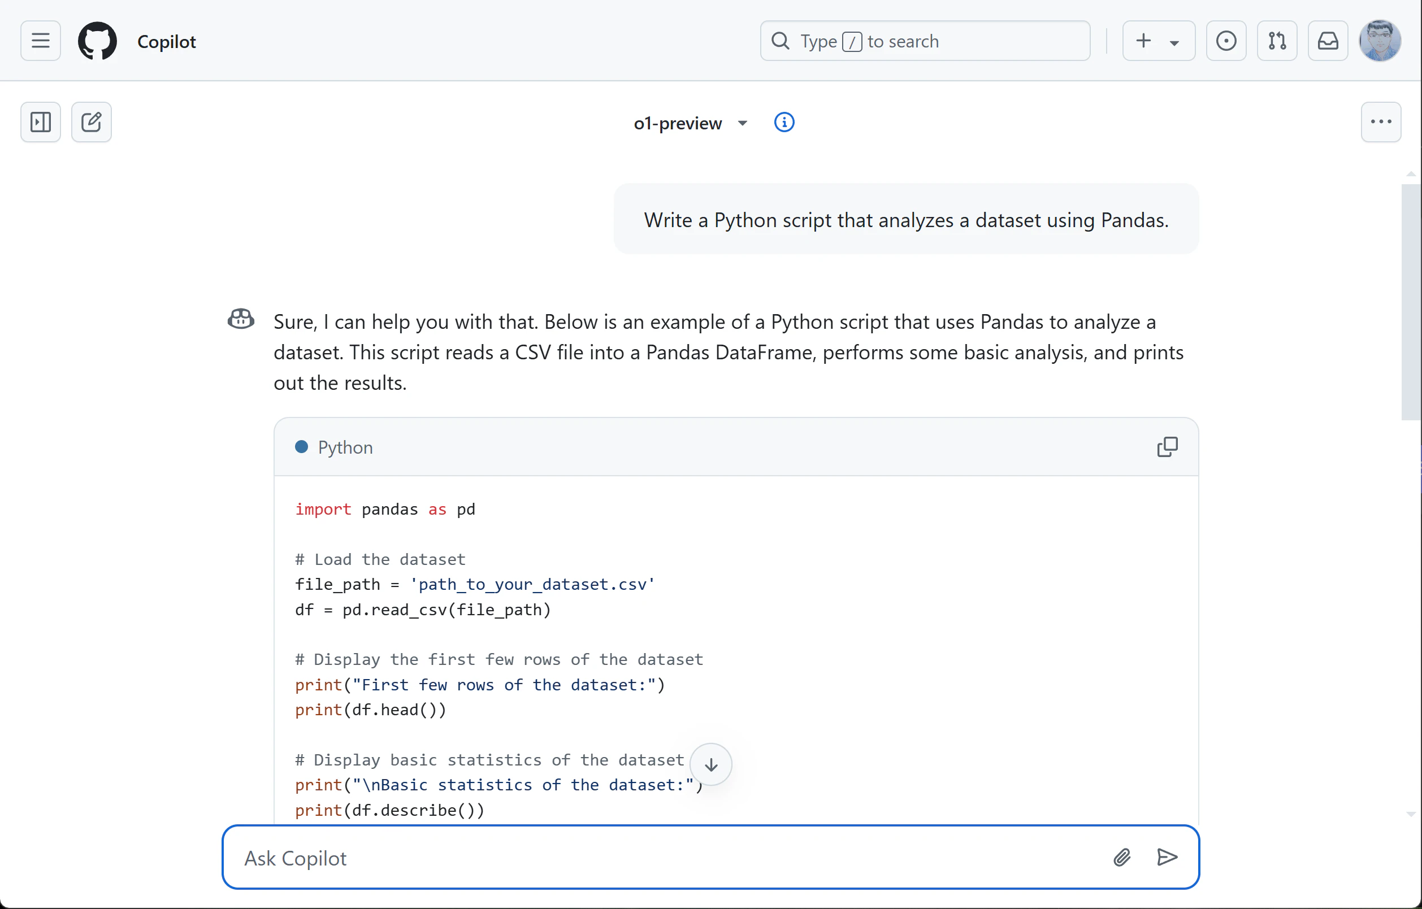
Task: Click the 'Python' code block language label
Action: pyautogui.click(x=345, y=447)
